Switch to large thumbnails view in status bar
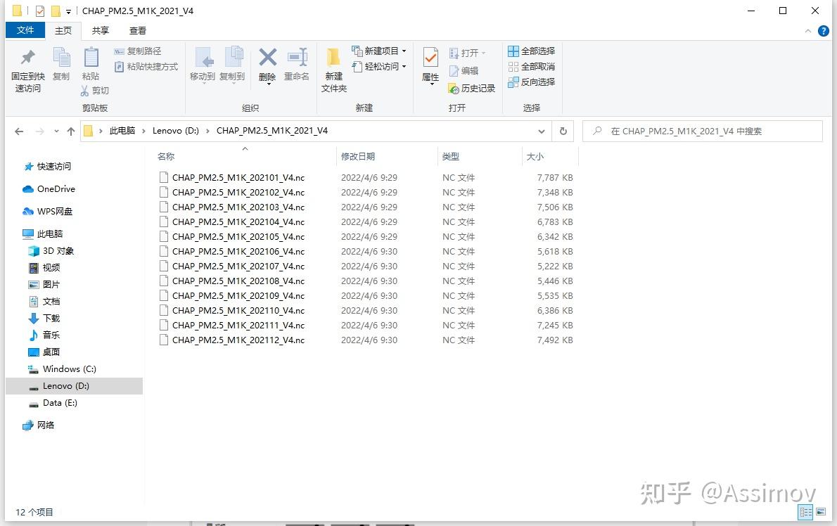Viewport: 837px width, 526px height. [x=820, y=512]
